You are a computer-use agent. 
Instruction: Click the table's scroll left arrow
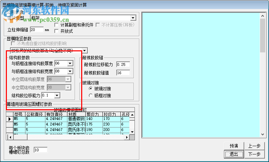pos(10,137)
